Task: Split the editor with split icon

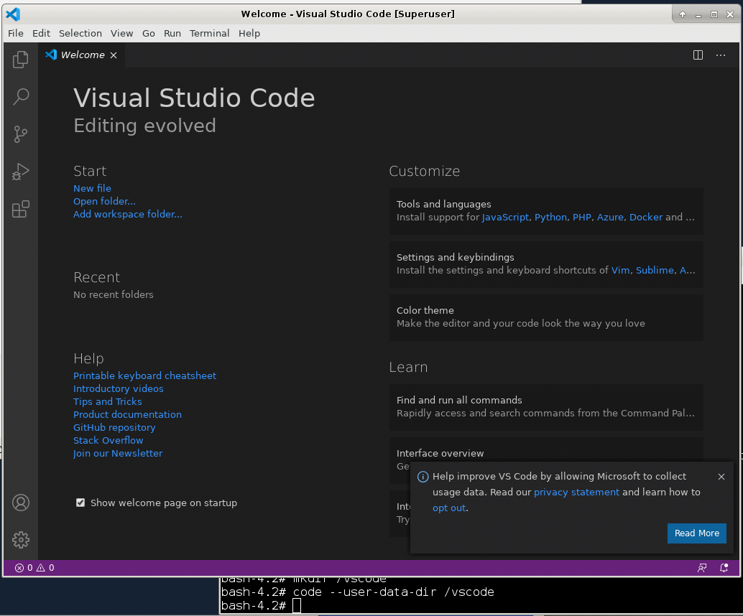Action: point(698,55)
